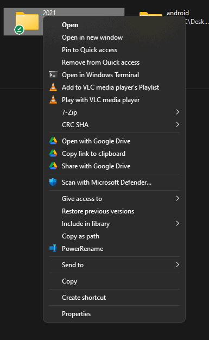Screen dimensions: 209x340
Task: Select Add to VLC media player's Playlist
Action: click(114, 87)
